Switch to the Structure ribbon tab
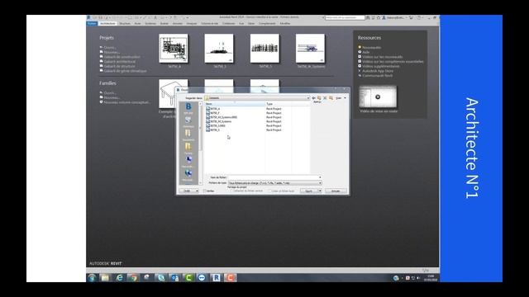The height and width of the screenshot is (297, 529). (125, 24)
